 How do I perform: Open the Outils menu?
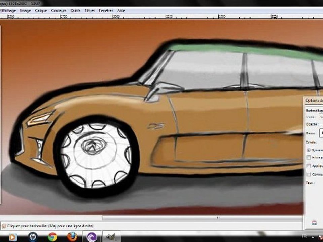(75, 10)
